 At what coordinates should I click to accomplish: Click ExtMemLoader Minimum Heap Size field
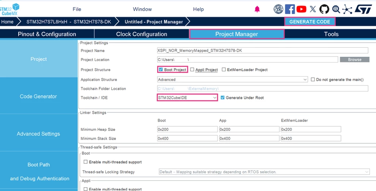point(311,129)
